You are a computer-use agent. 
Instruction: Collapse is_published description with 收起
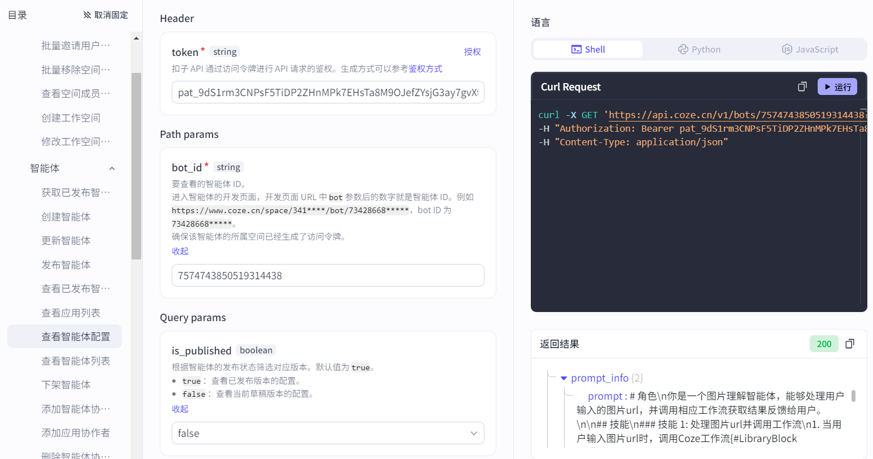[x=180, y=409]
